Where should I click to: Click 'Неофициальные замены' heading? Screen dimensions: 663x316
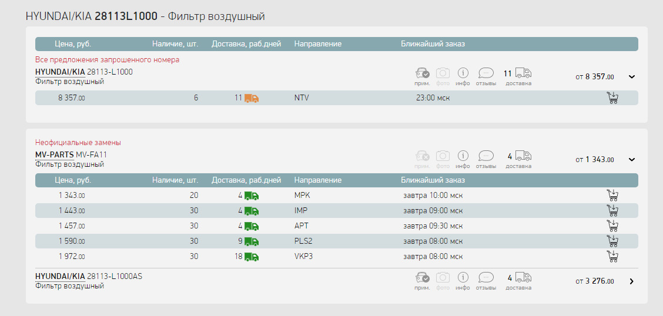(78, 143)
